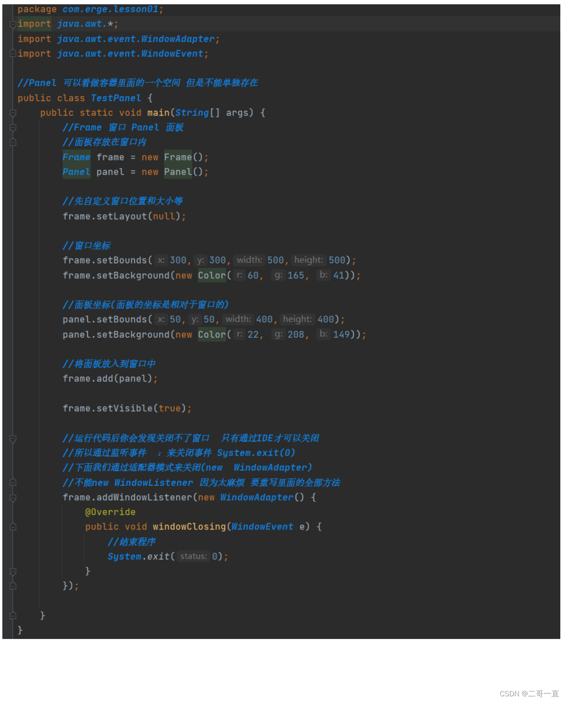Click 'width:' value 500 in frame.setBounds

(276, 260)
